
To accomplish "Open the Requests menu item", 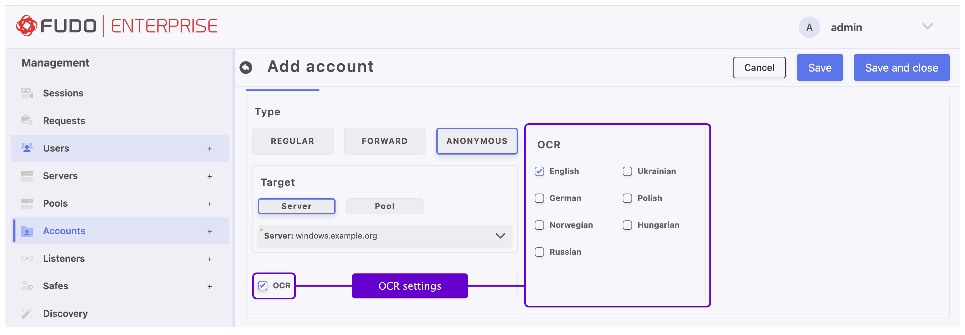I will [120, 120].
